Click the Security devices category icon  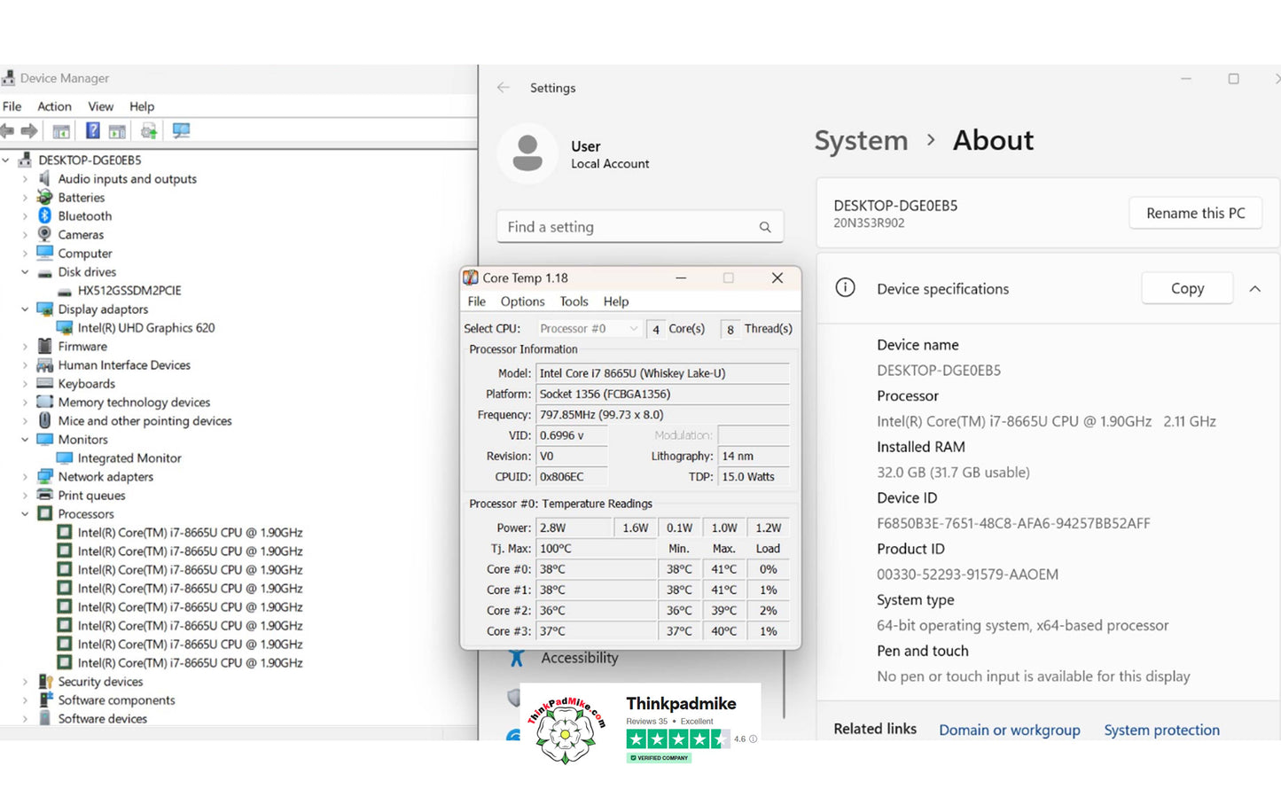coord(44,681)
